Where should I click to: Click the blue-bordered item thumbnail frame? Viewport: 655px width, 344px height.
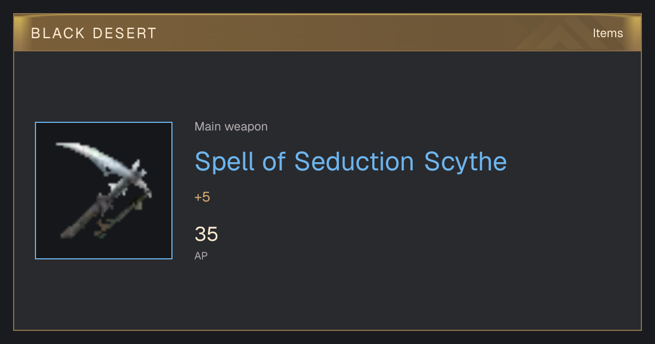pyautogui.click(x=104, y=191)
